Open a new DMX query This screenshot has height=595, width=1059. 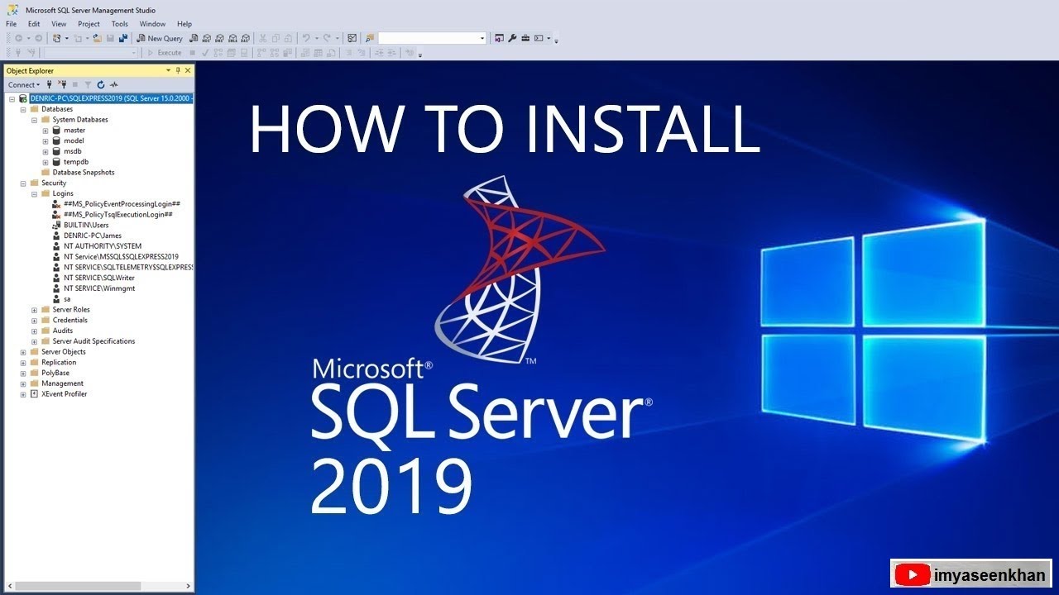click(219, 38)
